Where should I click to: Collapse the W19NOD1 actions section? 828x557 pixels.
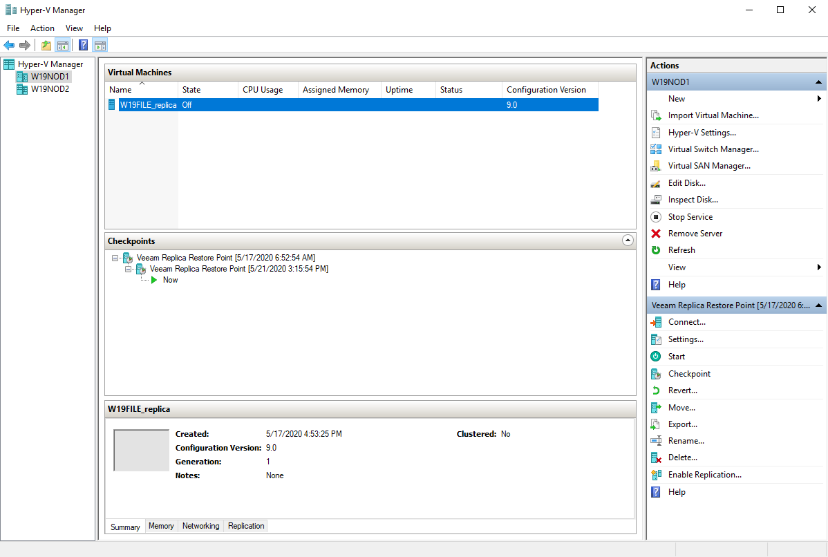click(x=818, y=82)
